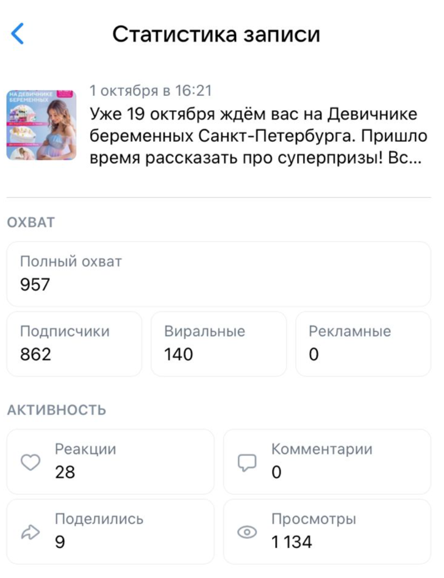Click the ОХВАТ section header
Screen dimensions: 444x578
30,222
